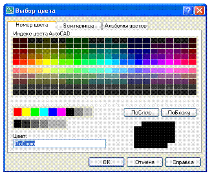This screenshot has height=176, width=212.
Task: Click the ПоСлою button
Action: pyautogui.click(x=141, y=113)
